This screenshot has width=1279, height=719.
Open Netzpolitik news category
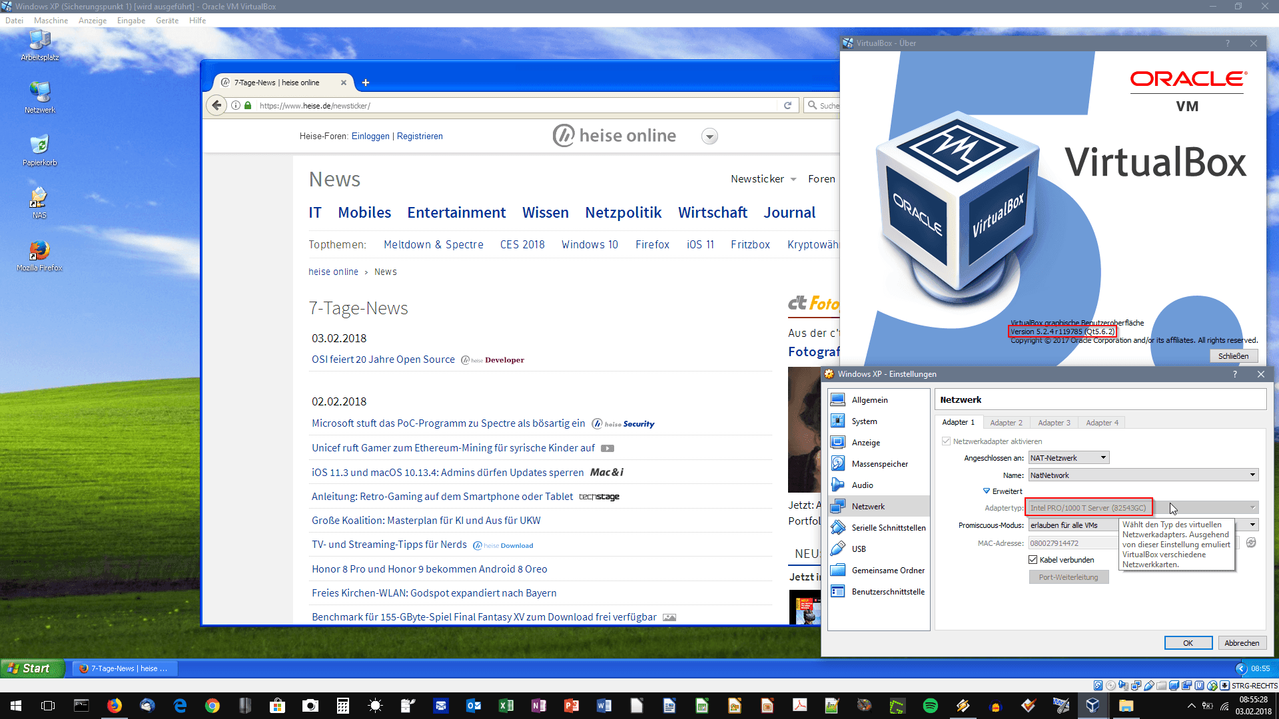[624, 212]
